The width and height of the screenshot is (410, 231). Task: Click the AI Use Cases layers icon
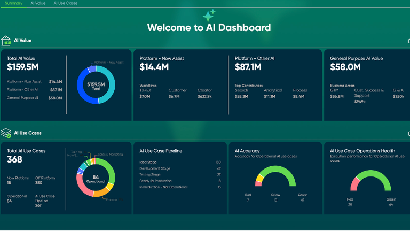point(6,133)
